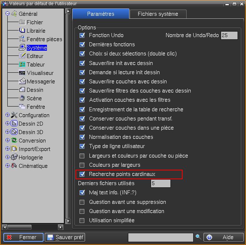Image resolution: width=246 pixels, height=245 pixels.
Task: Expand the Dessin 2D tree node
Action: pyautogui.click(x=7, y=124)
